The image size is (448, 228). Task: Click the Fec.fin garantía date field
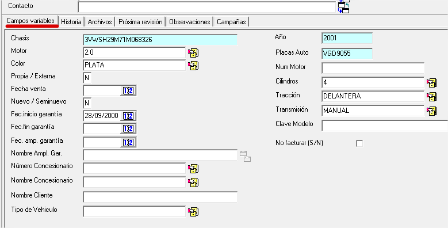point(102,129)
